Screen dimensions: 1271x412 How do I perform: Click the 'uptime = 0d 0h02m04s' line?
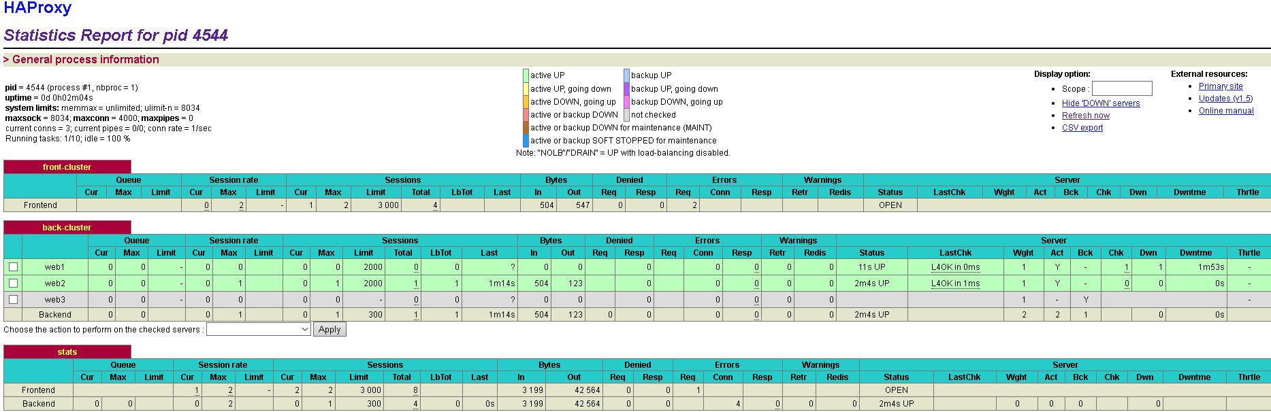[x=49, y=98]
